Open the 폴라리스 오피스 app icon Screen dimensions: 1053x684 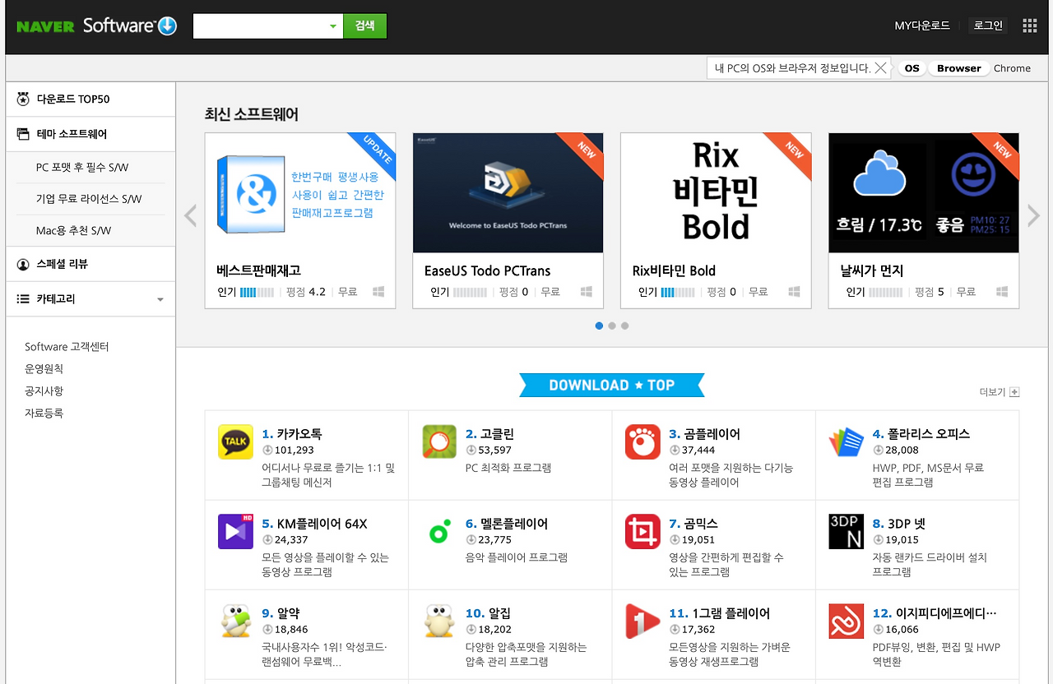(x=847, y=441)
